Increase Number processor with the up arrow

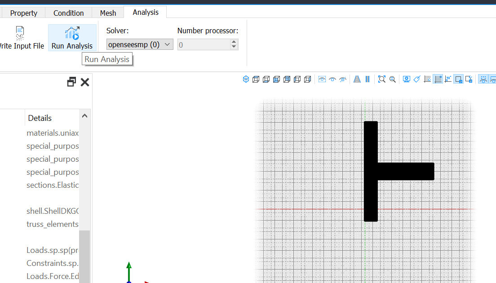tap(234, 42)
